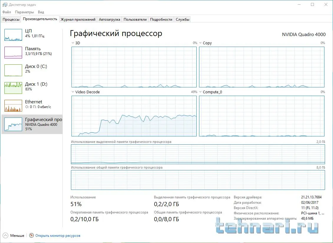Click the resource monitor icon

(32, 236)
